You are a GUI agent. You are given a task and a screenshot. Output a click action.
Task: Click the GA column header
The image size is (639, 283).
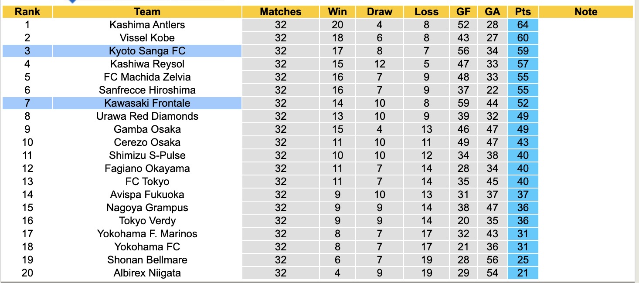pos(493,12)
